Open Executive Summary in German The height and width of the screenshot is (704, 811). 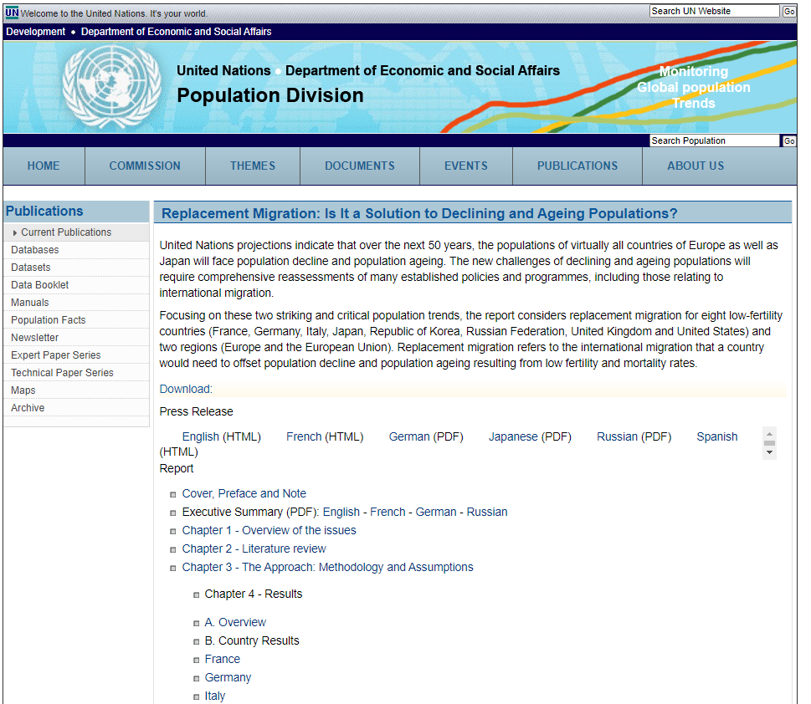436,513
